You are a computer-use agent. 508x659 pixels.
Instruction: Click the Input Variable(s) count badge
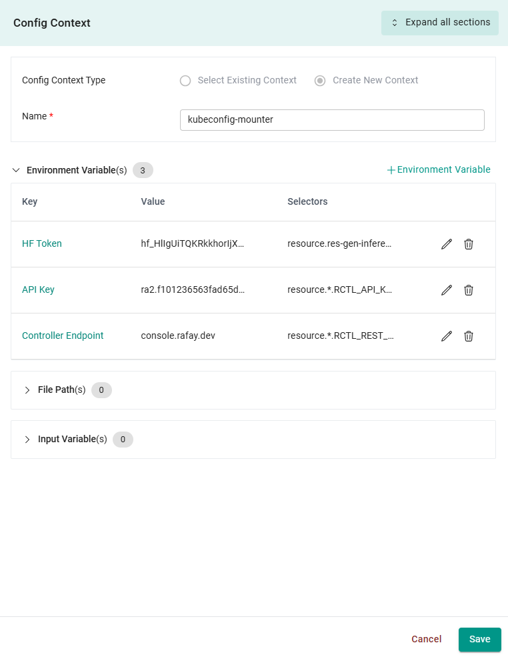click(123, 439)
